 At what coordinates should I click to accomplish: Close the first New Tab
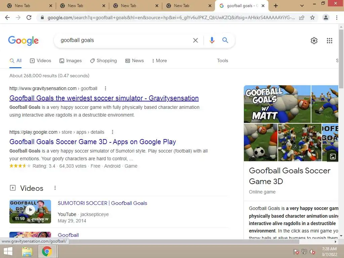(51, 6)
